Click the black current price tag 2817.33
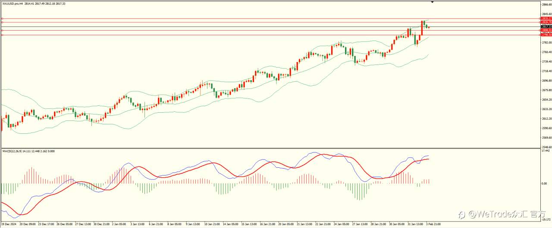552x228 pixels. click(546, 27)
